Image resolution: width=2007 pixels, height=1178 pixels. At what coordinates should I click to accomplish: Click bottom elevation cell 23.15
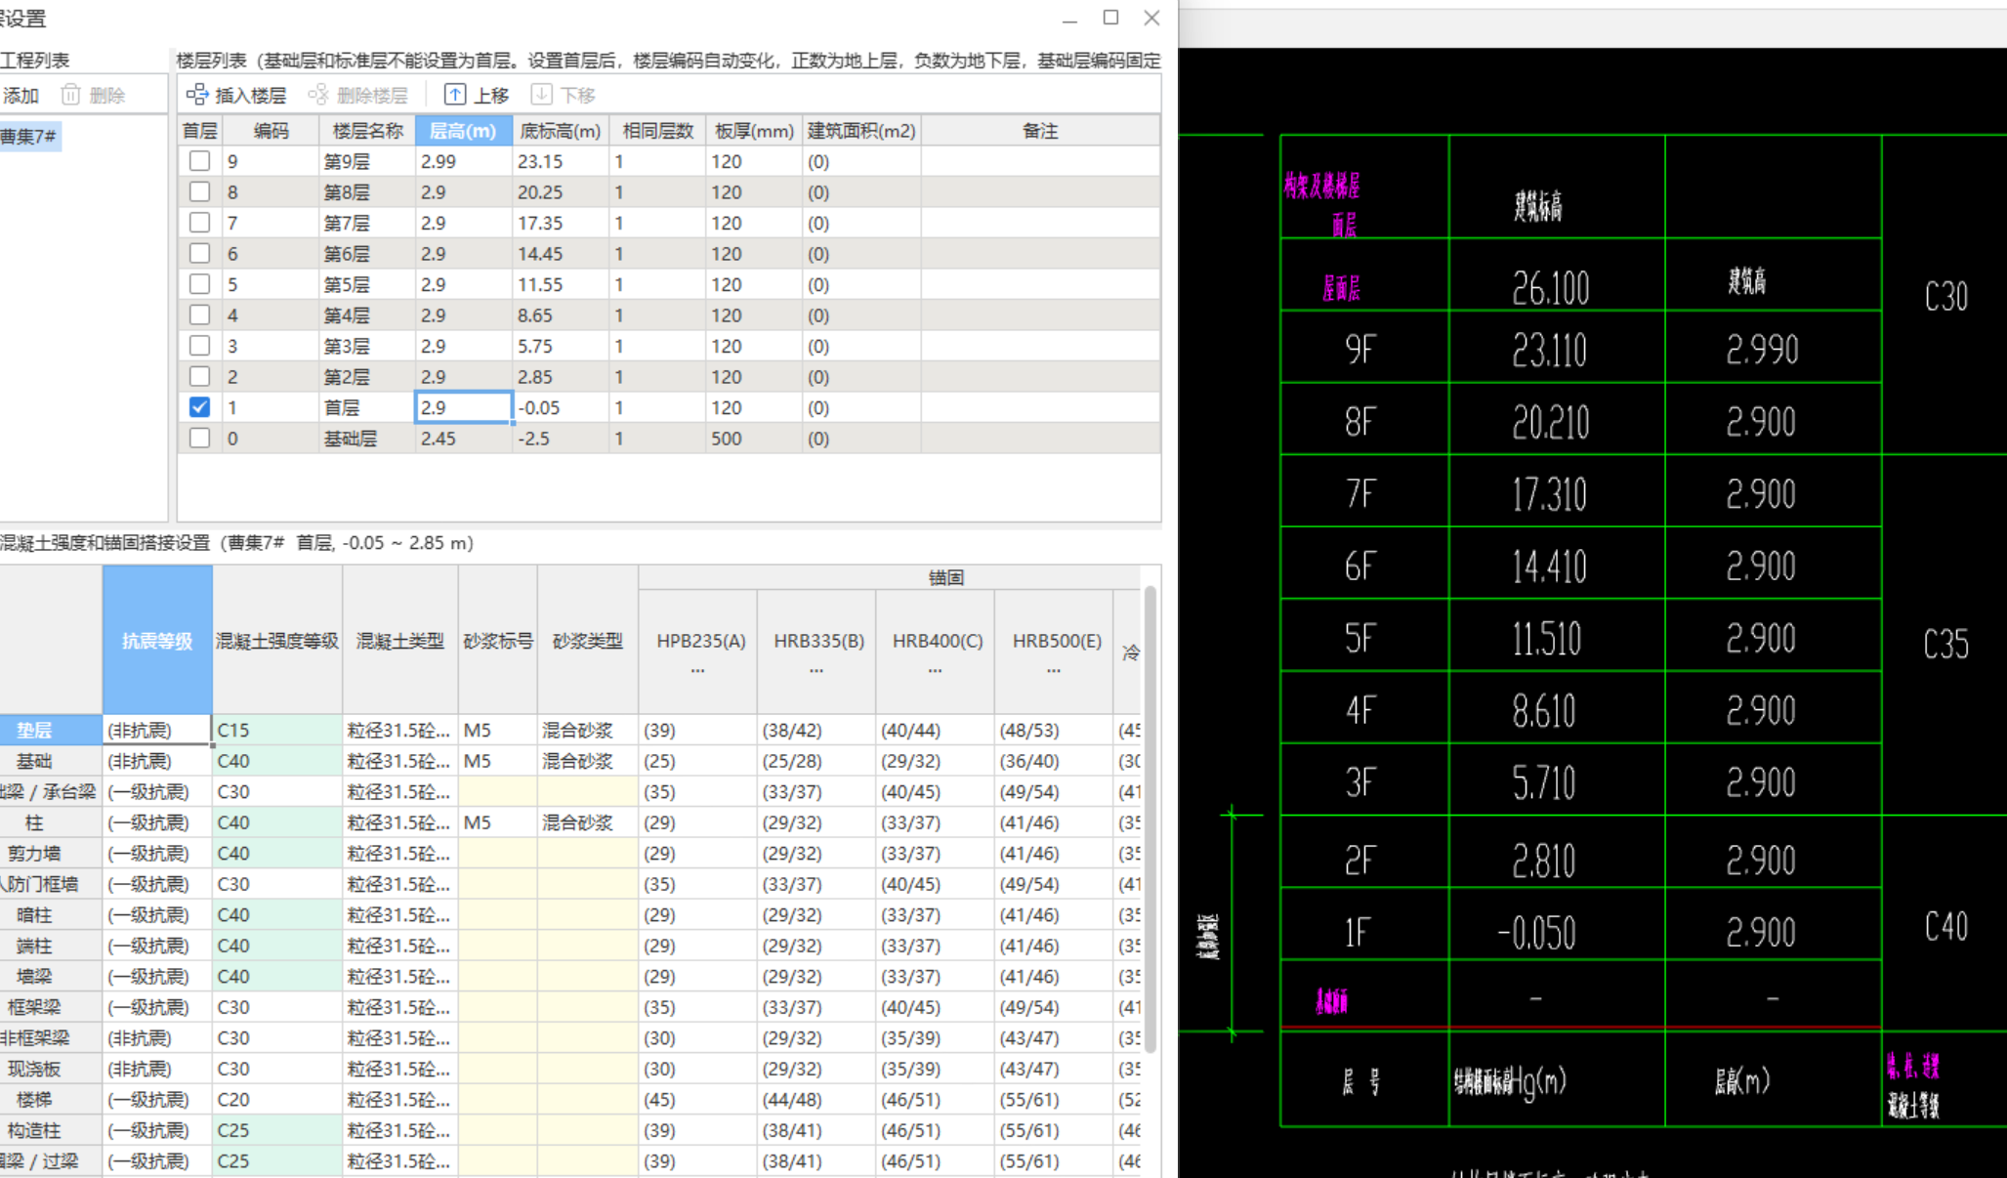click(x=561, y=161)
